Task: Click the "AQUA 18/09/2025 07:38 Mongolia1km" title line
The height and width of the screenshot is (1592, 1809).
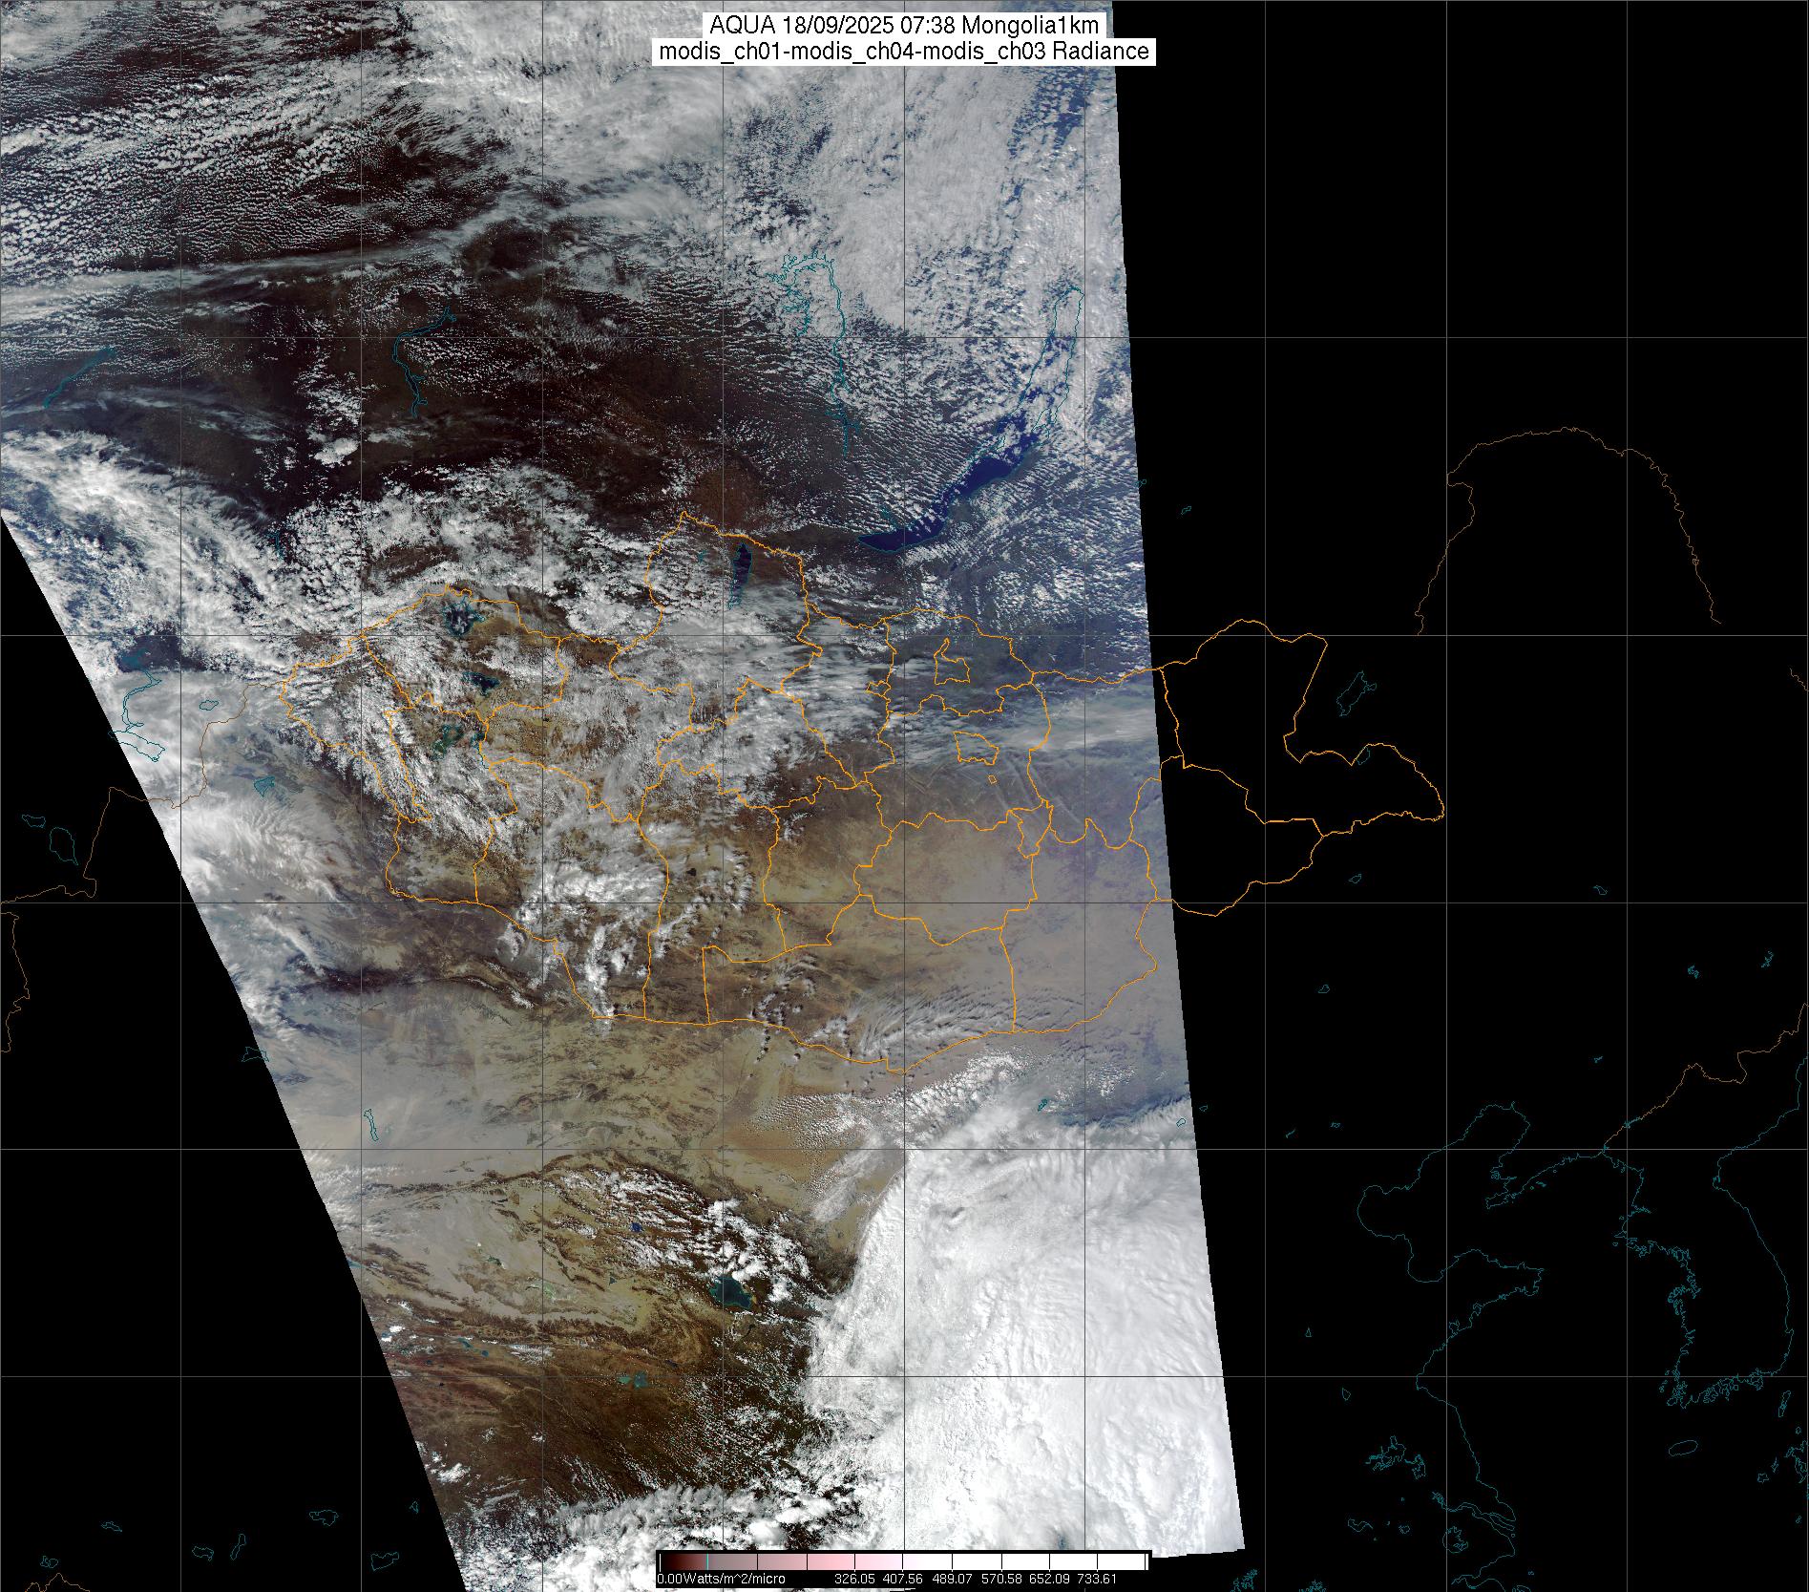Action: pos(905,26)
